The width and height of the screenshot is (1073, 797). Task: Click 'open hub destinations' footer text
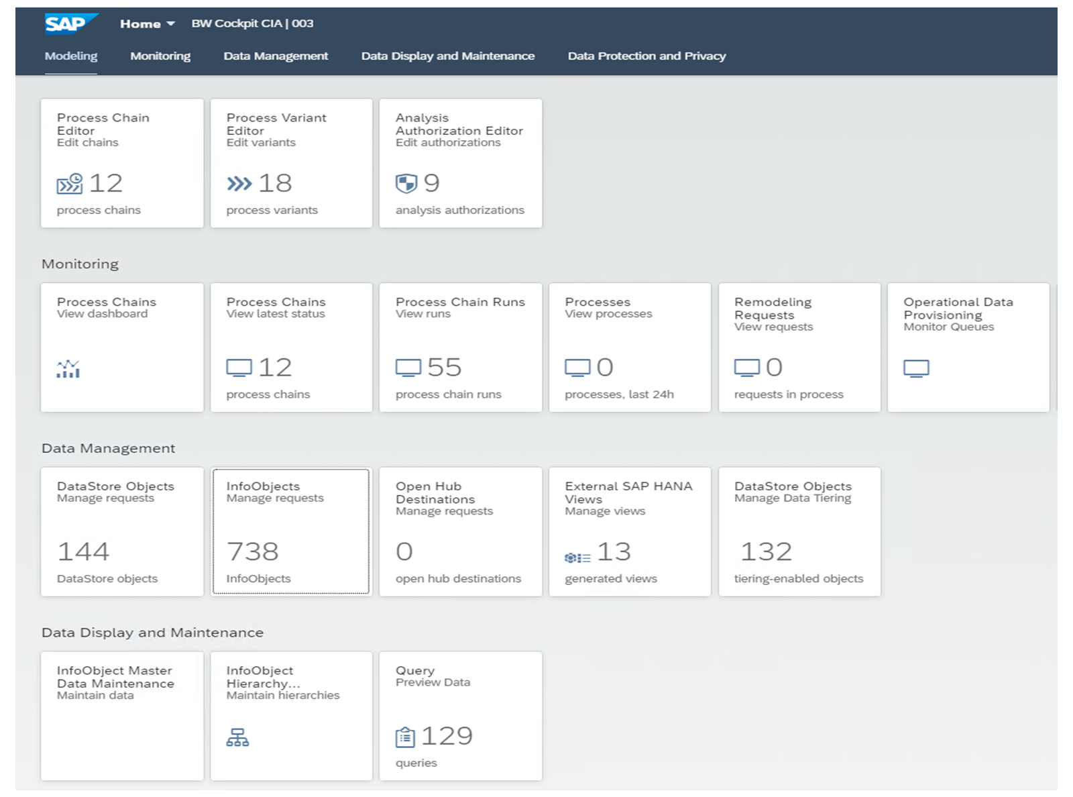pos(458,579)
